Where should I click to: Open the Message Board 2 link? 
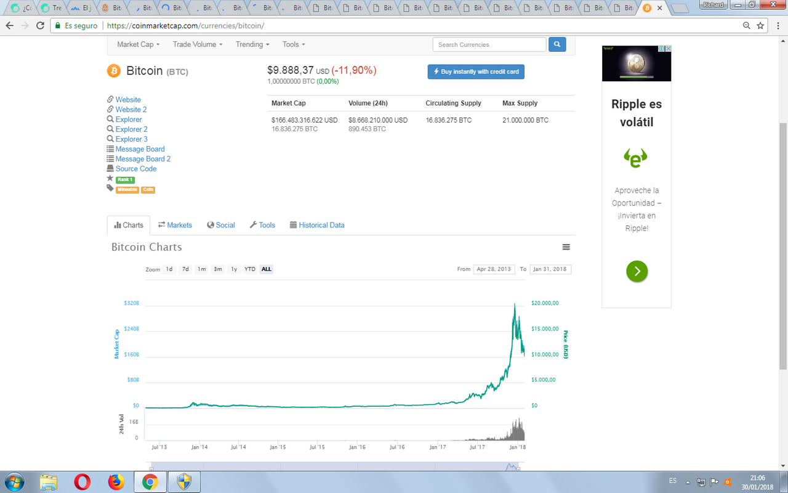pyautogui.click(x=143, y=159)
